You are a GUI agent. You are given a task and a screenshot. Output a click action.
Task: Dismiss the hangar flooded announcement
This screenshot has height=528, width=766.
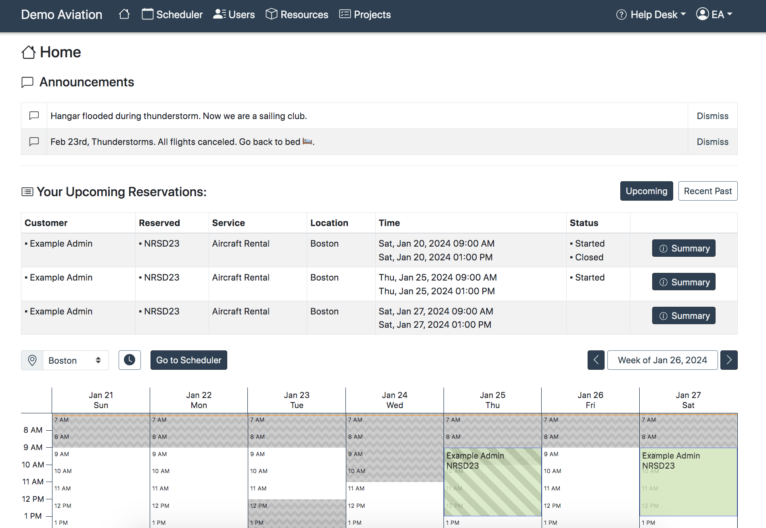712,116
